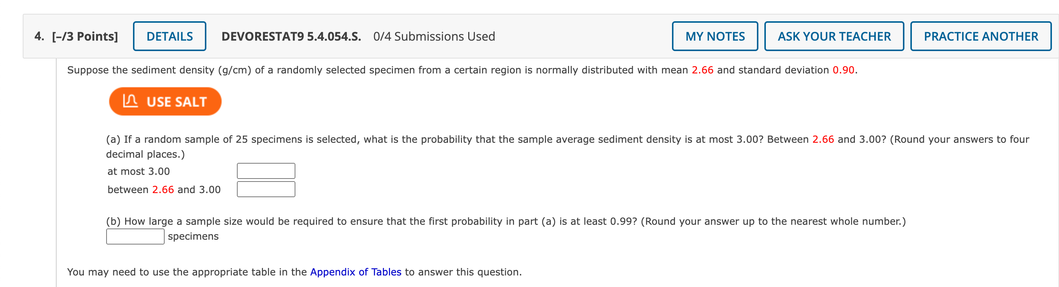Click the ASK YOUR TEACHER button

pos(834,36)
